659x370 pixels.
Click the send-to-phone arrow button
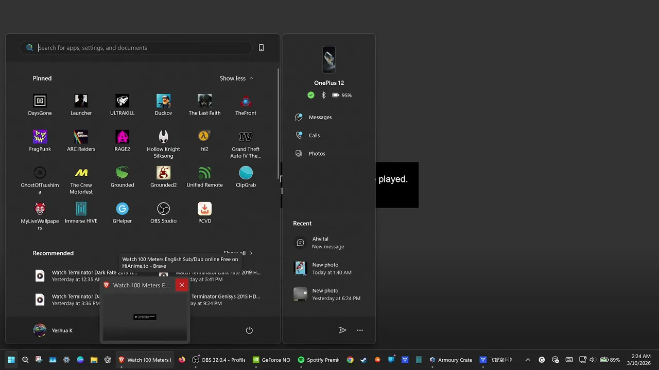[x=342, y=330]
